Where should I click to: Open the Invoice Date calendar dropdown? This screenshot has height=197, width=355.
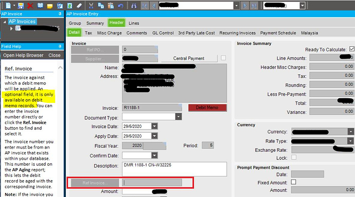click(x=154, y=126)
